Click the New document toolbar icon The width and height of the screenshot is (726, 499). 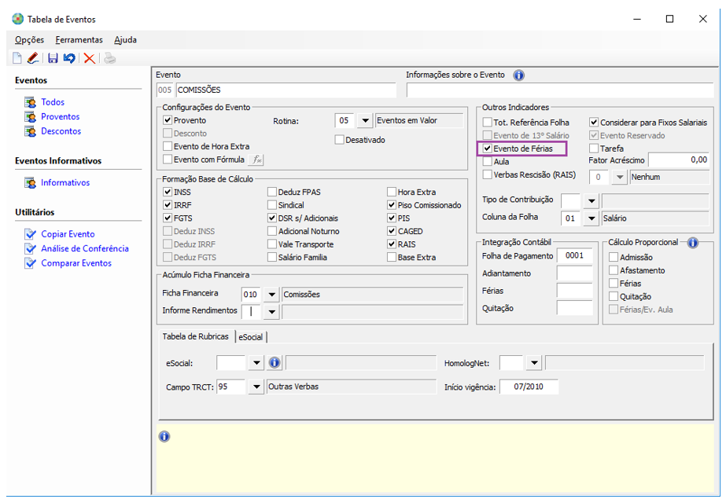17,58
